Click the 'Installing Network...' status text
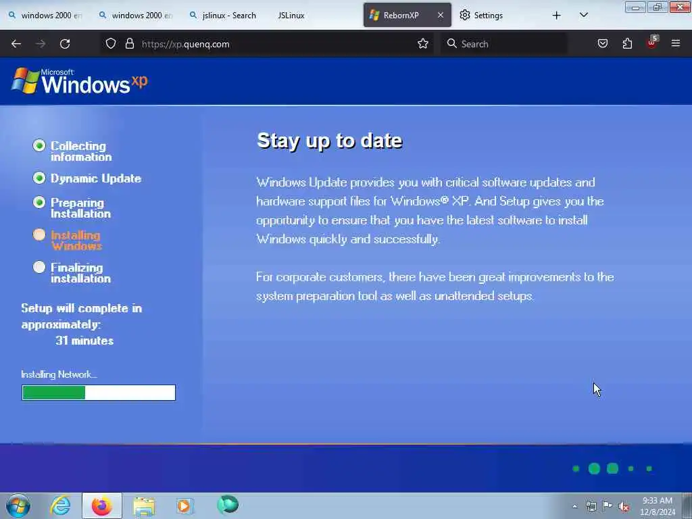Image resolution: width=692 pixels, height=519 pixels. (59, 374)
